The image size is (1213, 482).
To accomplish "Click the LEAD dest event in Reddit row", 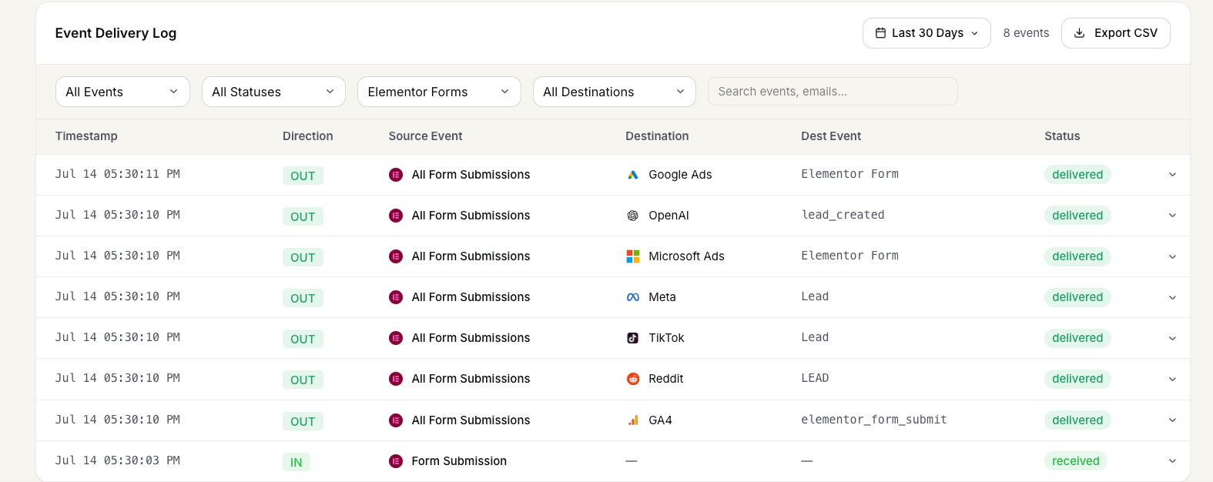I will tap(815, 378).
